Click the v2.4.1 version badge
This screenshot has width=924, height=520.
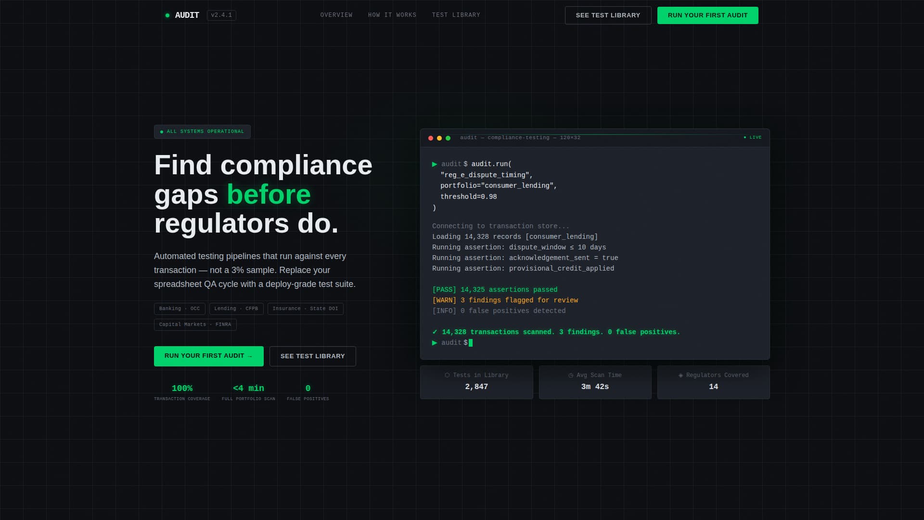click(221, 15)
